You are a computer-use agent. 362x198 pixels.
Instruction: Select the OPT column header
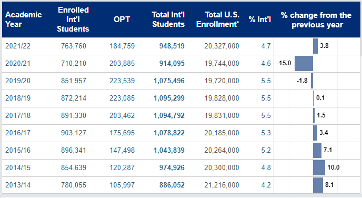point(122,19)
